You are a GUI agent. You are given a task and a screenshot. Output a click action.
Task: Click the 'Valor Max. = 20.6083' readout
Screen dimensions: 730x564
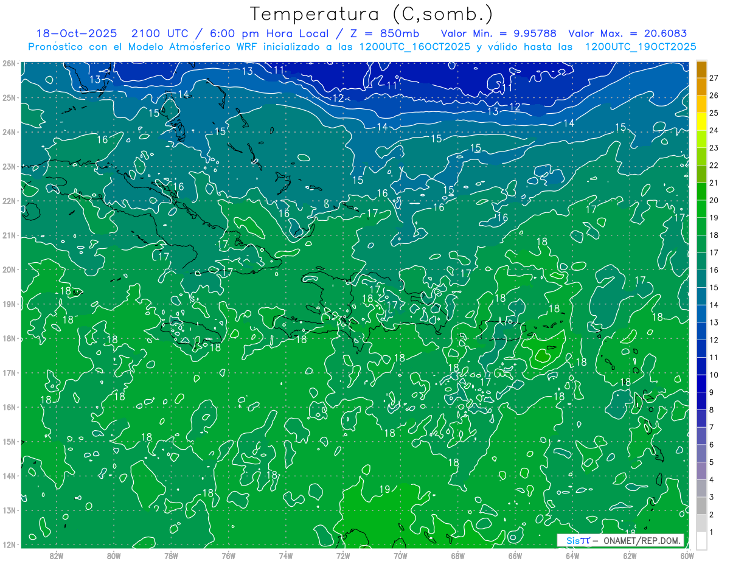point(627,33)
